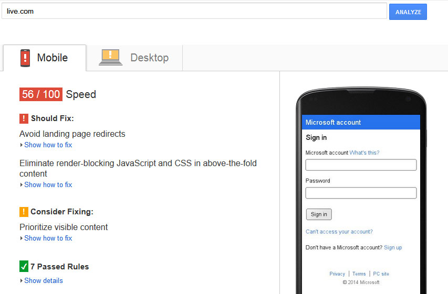Click Can't access your account? link
This screenshot has height=294, width=448.
coord(339,232)
